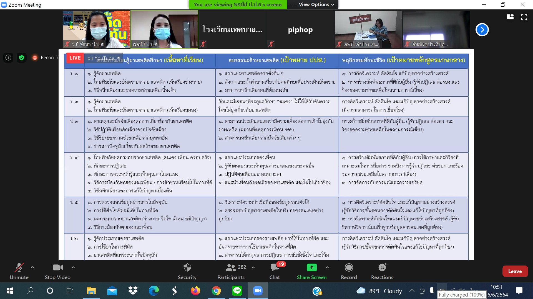Open 89°F Cloudy weather widget
The width and height of the screenshot is (533, 299).
tap(379, 291)
